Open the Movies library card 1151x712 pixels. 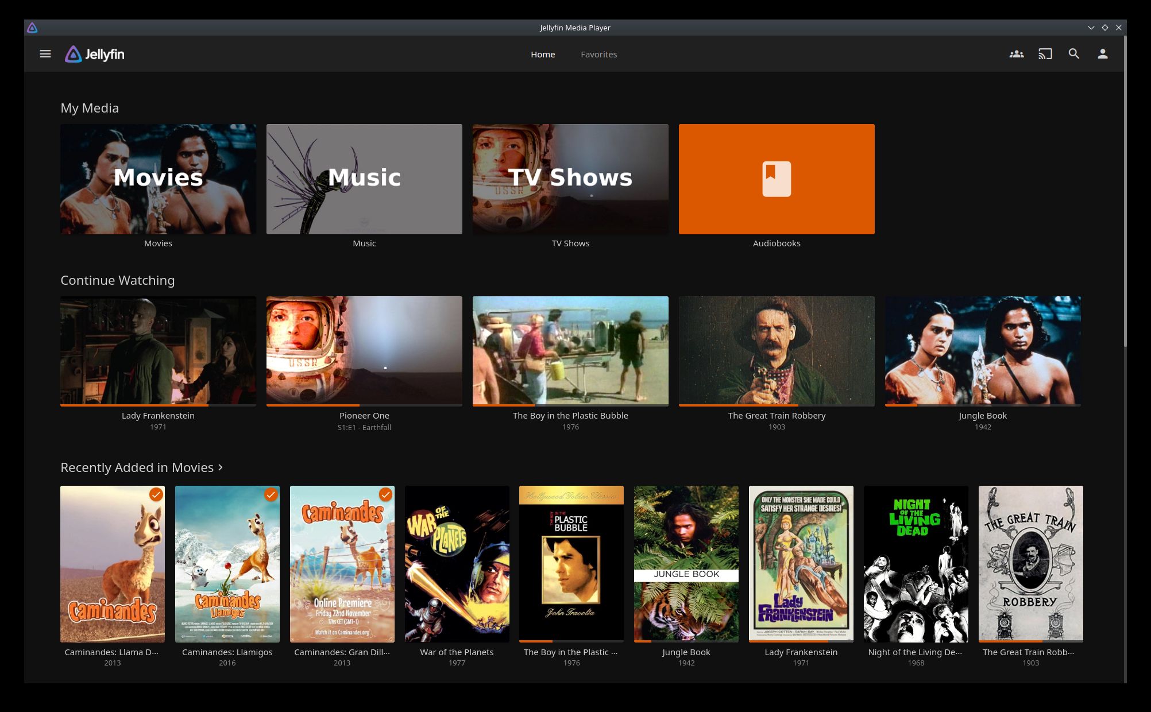(158, 179)
